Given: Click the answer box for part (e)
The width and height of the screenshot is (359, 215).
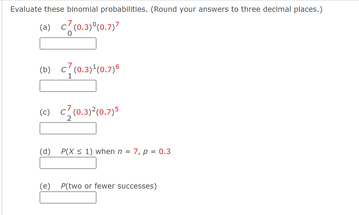Looking at the screenshot, I should click(x=68, y=197).
